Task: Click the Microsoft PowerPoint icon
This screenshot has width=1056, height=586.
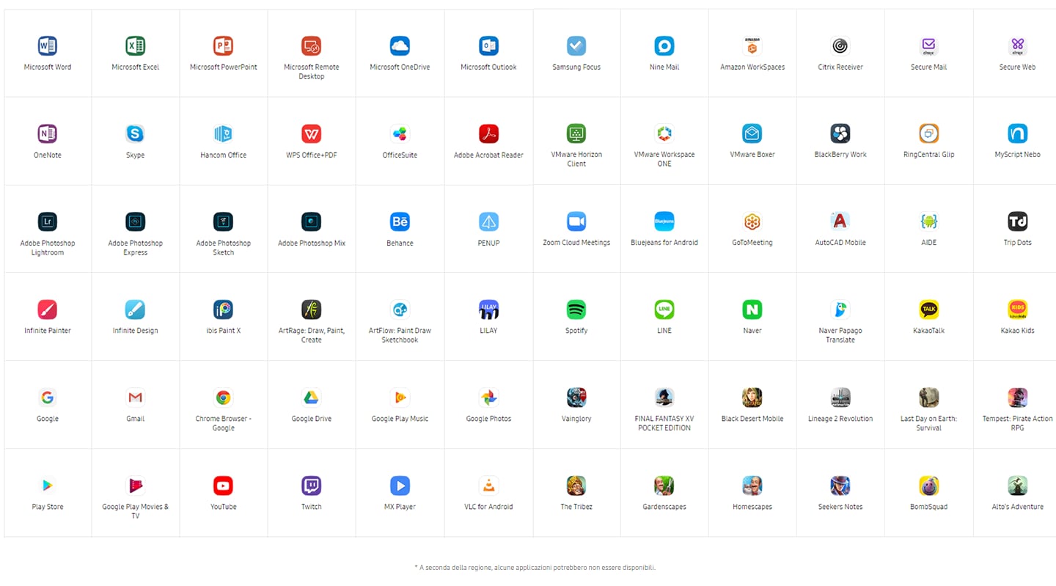Action: tap(224, 46)
